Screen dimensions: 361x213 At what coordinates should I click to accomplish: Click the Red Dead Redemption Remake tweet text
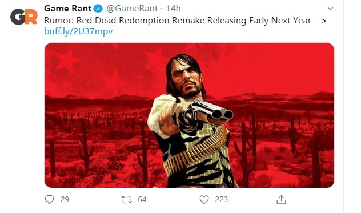coord(185,21)
